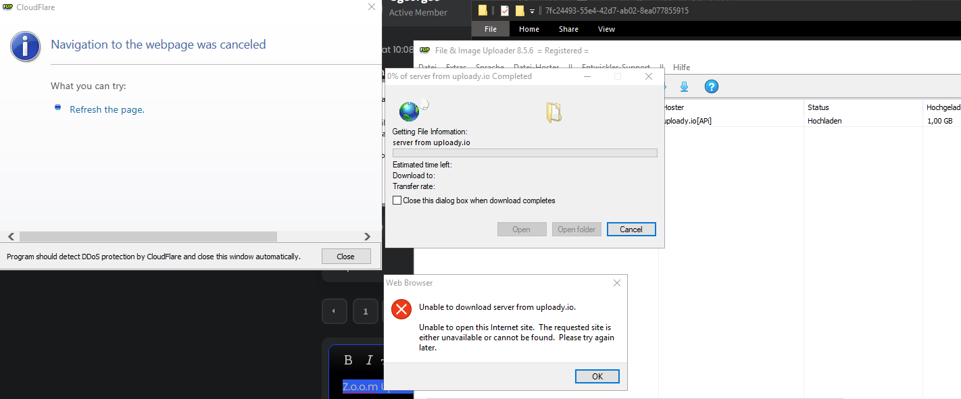961x399 pixels.
Task: Click Close button in the CloudFlare window
Action: click(346, 257)
